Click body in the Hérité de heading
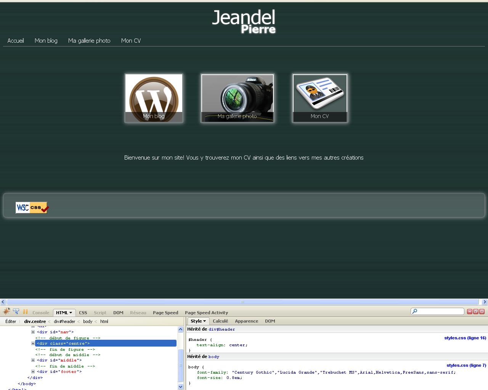The height and width of the screenshot is (390, 488). [214, 357]
